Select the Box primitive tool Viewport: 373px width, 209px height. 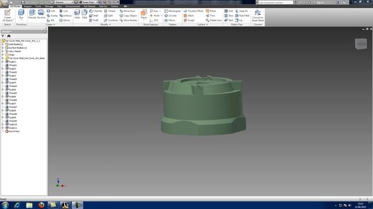pyautogui.click(x=21, y=15)
